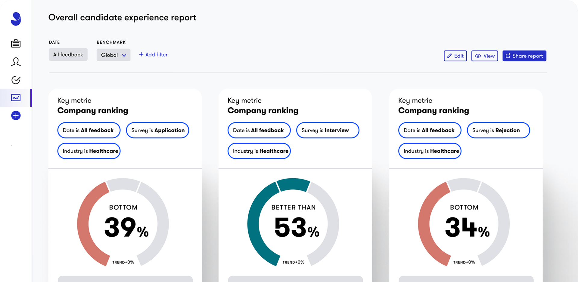This screenshot has width=578, height=282.
Task: Click Survey is Interview filter chip
Action: click(328, 130)
